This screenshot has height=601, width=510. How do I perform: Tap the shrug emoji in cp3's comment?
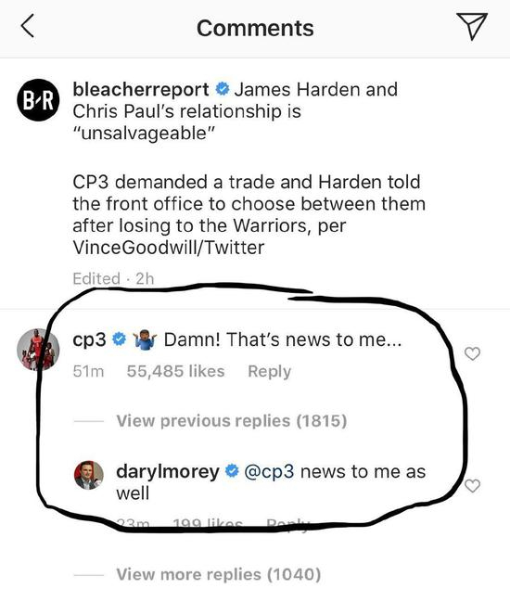point(145,339)
